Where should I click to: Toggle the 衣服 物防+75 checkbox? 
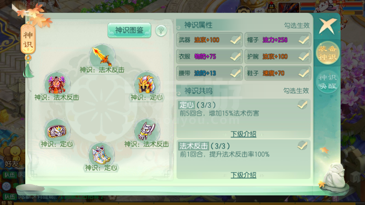click(x=235, y=56)
